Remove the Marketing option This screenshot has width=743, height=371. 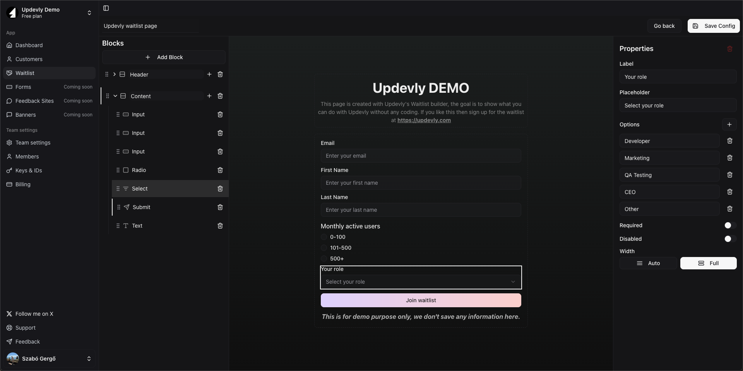[730, 158]
